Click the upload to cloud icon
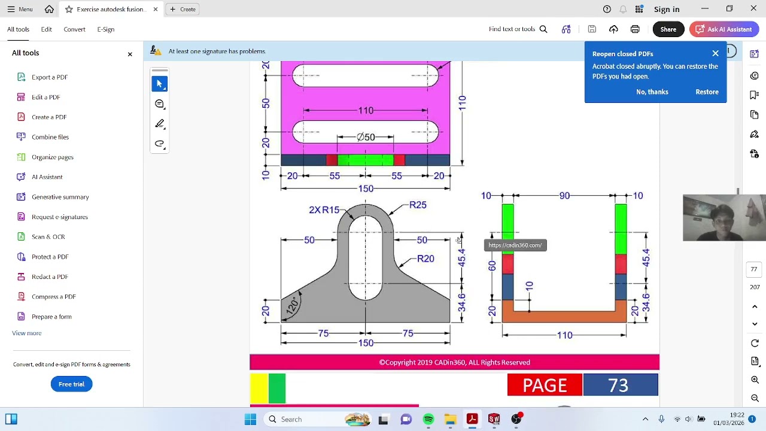This screenshot has height=431, width=766. [613, 29]
